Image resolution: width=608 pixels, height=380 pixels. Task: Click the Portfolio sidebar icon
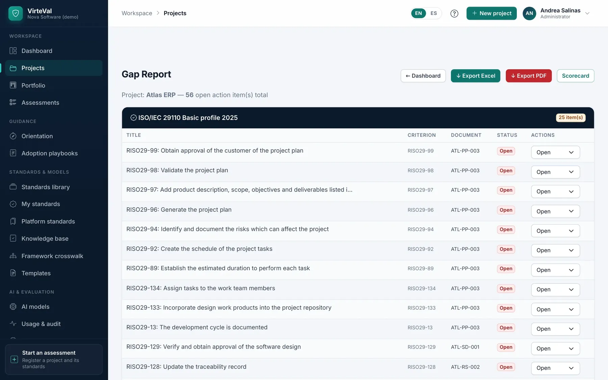coord(13,85)
